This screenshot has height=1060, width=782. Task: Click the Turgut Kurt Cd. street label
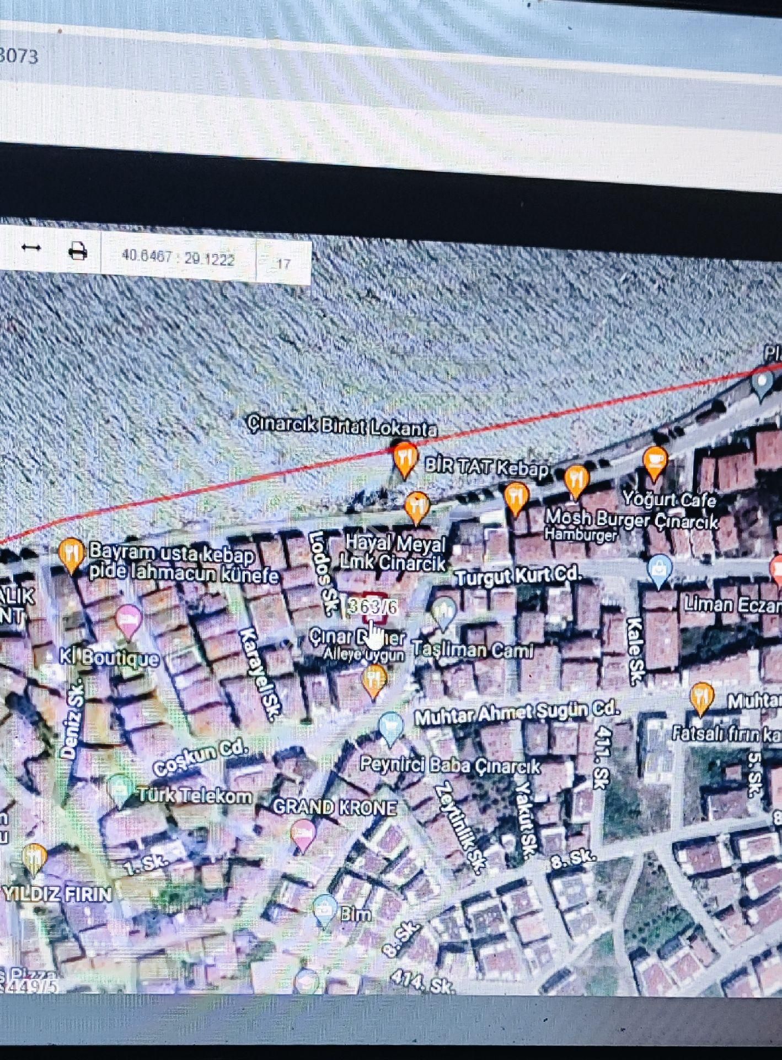coord(518,576)
